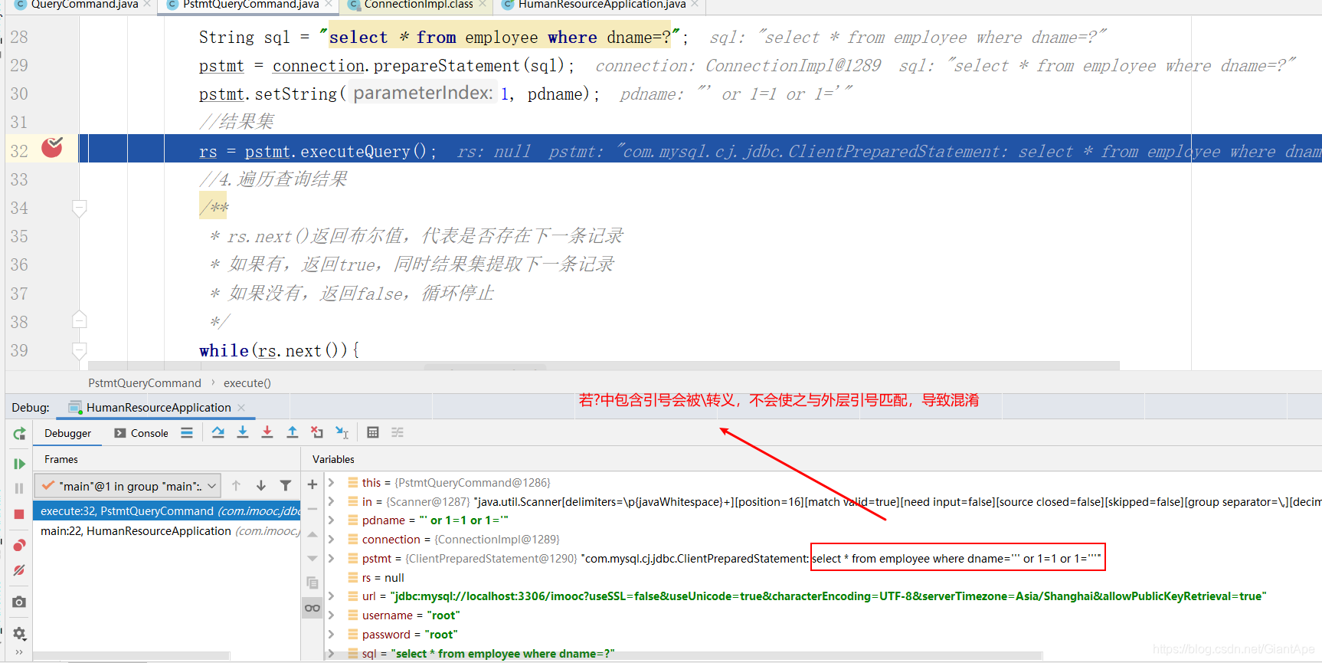Viewport: 1322px width, 663px height.
Task: Click the rs link in line 39
Action: coord(267,350)
